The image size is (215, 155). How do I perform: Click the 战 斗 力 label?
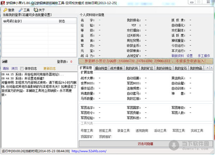pyautogui.click(x=87, y=56)
